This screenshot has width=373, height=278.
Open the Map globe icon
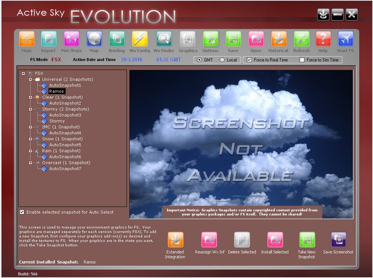coord(94,38)
